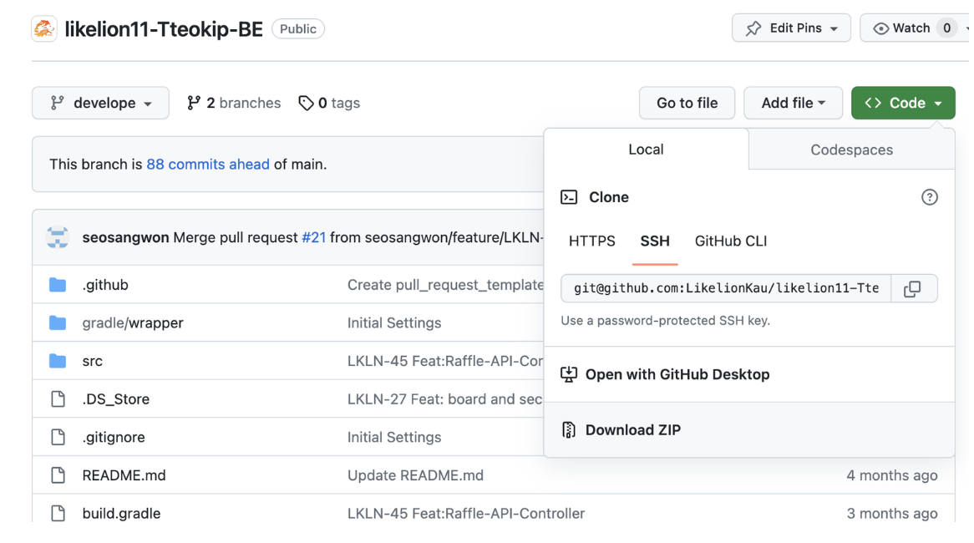The image size is (974, 543).
Task: Select the SSH clone option
Action: [x=655, y=241]
